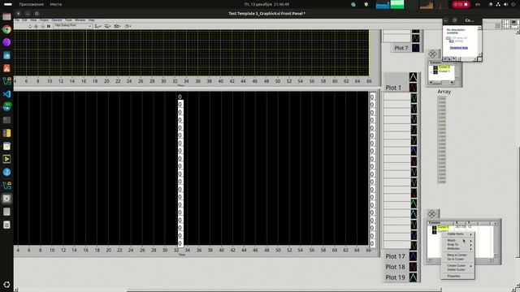Click the lower cursor mover diamond control

tap(431, 214)
